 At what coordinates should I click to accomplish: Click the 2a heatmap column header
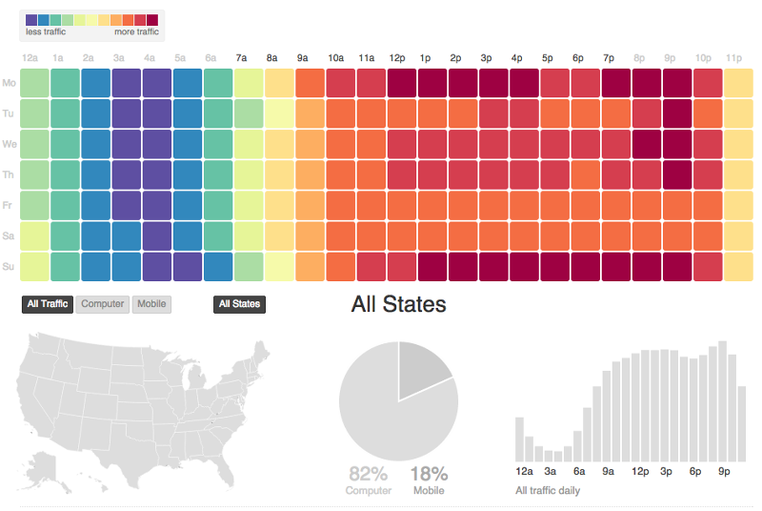point(88,58)
